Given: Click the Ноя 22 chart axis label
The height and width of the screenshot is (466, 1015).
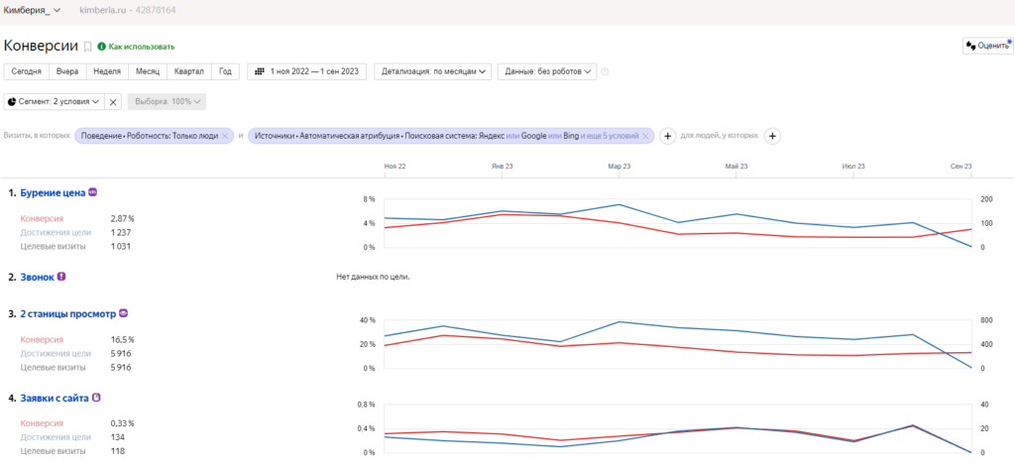Looking at the screenshot, I should [x=395, y=167].
